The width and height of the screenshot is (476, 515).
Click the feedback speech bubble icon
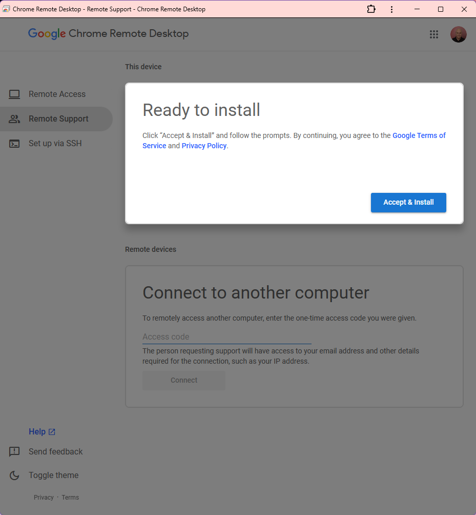click(x=14, y=452)
